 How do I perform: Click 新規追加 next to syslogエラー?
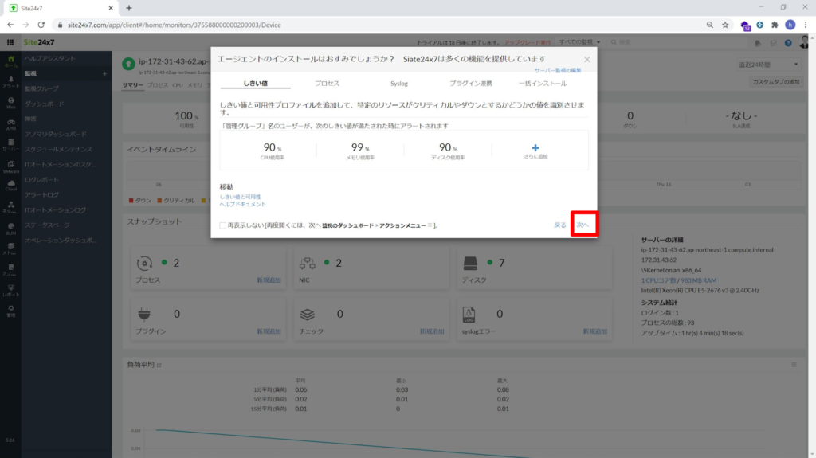pos(594,331)
